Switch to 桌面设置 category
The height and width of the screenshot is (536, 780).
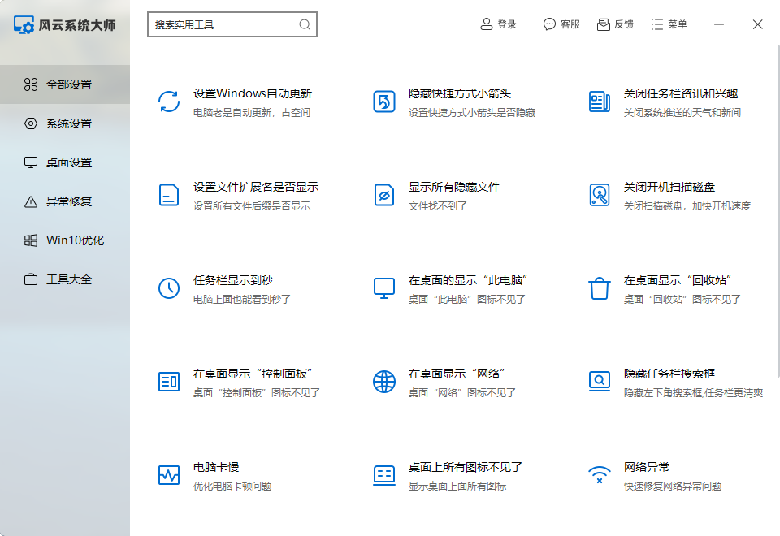point(65,162)
